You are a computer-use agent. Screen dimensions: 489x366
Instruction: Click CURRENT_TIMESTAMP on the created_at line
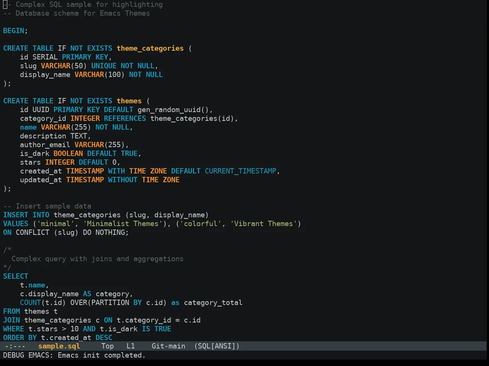tap(240, 171)
